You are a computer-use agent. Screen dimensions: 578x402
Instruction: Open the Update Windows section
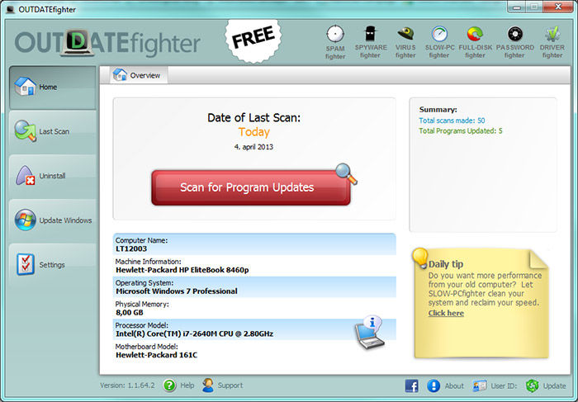[52, 220]
